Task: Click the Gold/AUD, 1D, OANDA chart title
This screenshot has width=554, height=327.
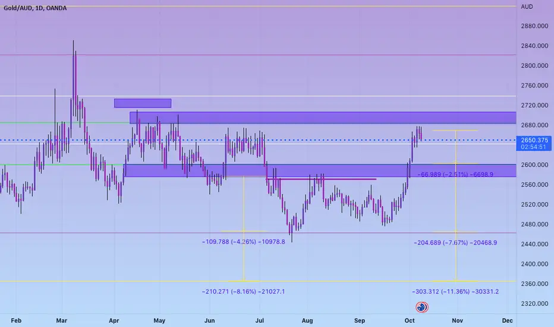Action: tap(35, 8)
